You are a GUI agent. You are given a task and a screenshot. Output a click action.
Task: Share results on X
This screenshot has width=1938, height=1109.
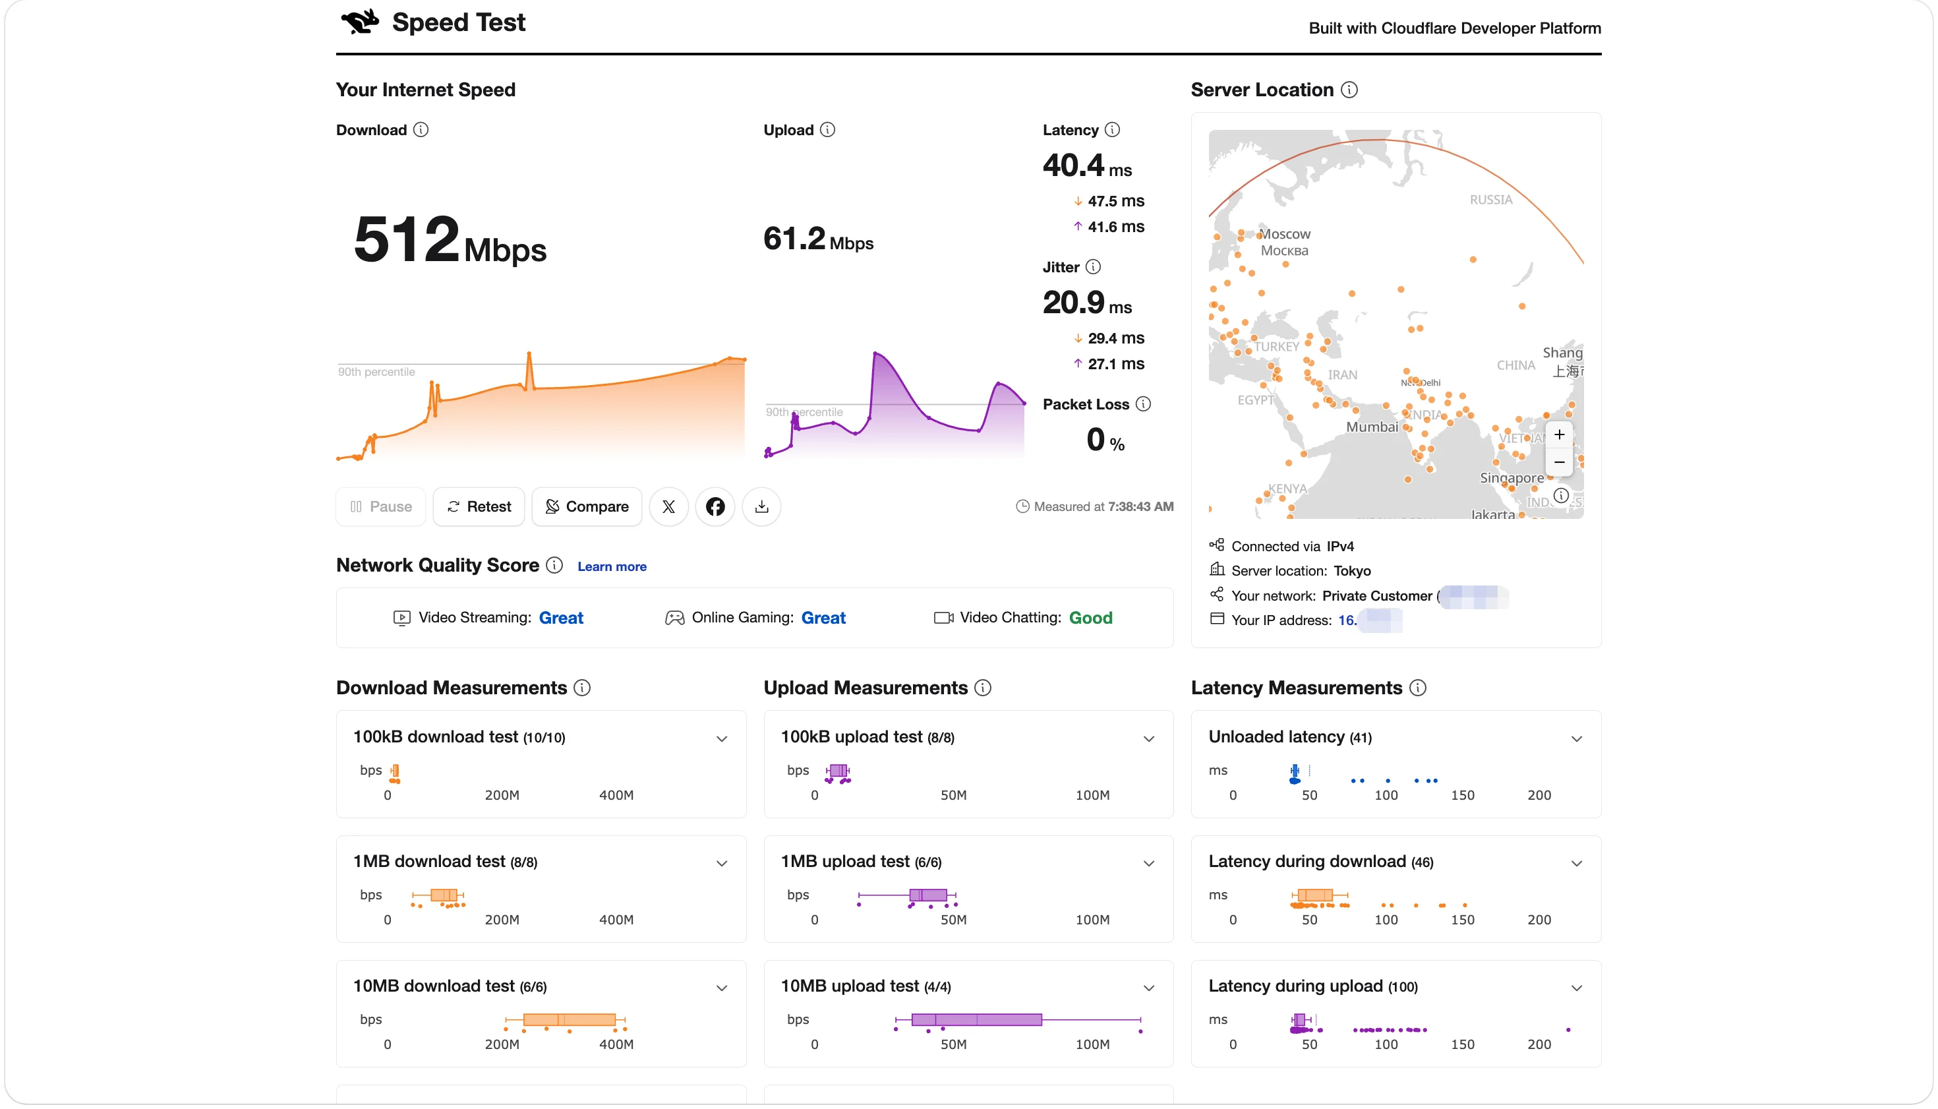[x=668, y=506]
